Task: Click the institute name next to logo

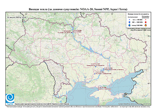Action: point(42,104)
